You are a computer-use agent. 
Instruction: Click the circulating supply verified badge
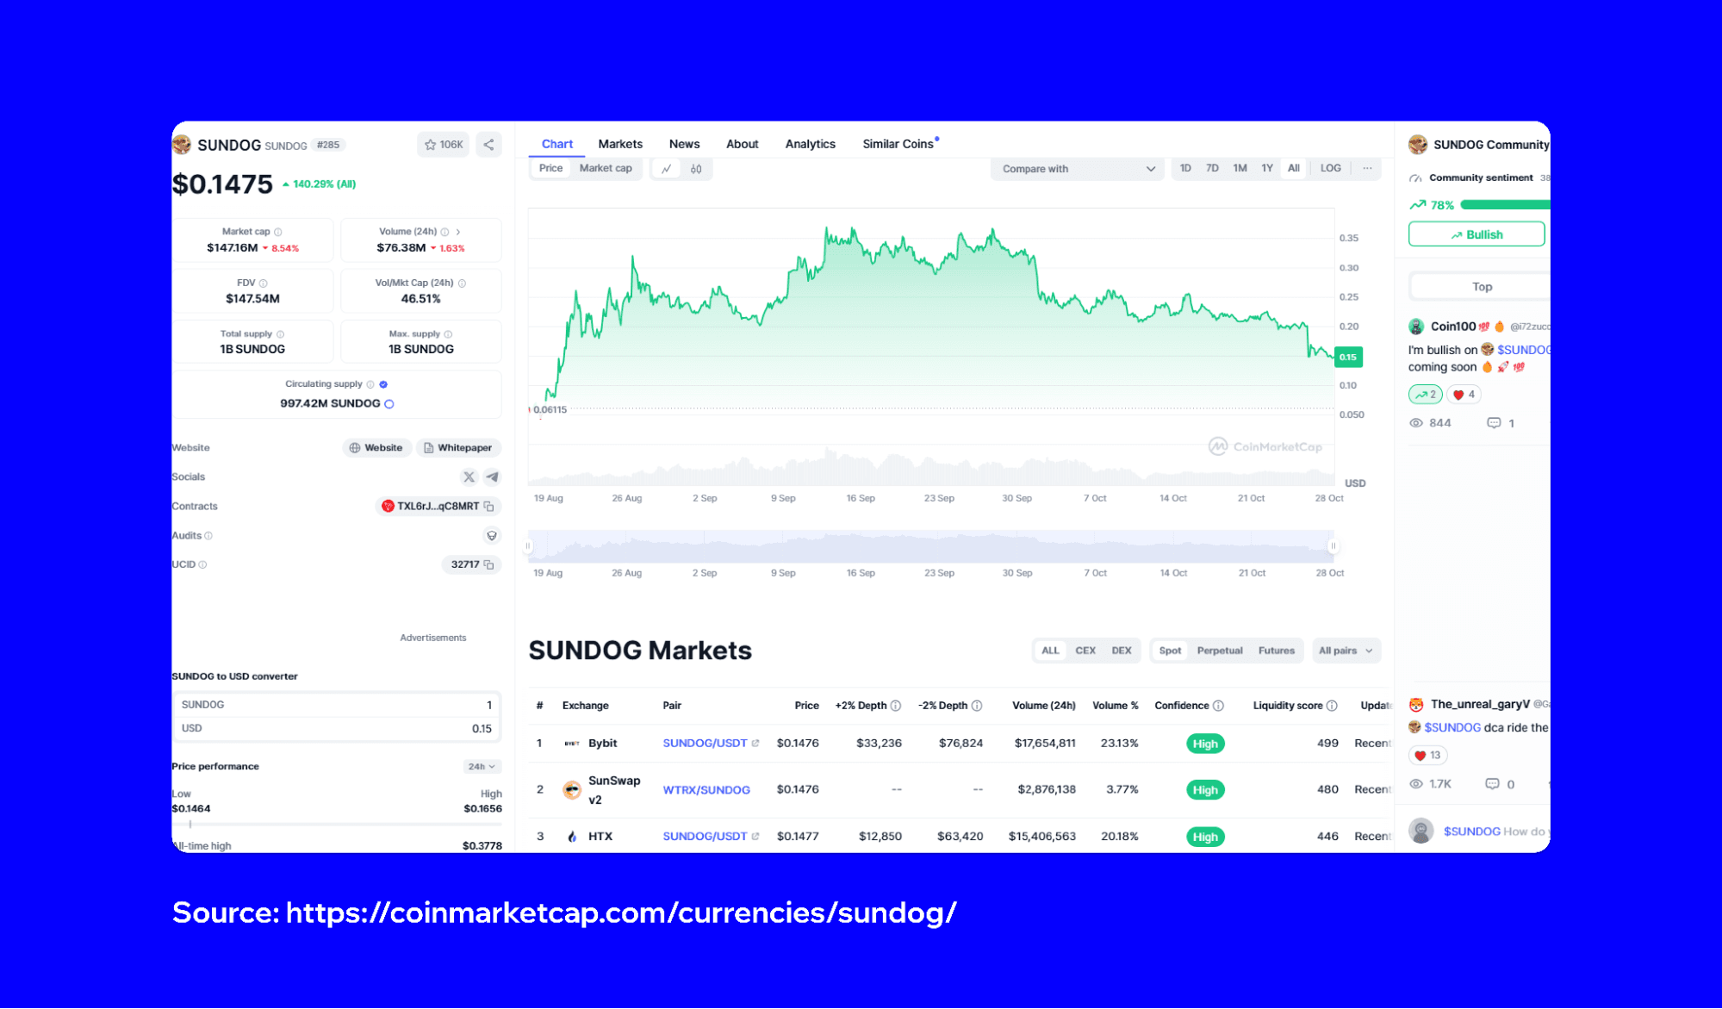pos(383,384)
